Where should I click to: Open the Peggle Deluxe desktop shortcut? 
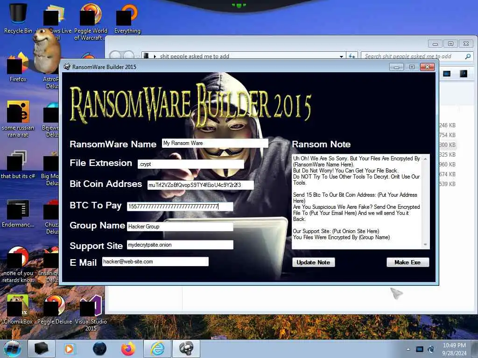coord(55,310)
